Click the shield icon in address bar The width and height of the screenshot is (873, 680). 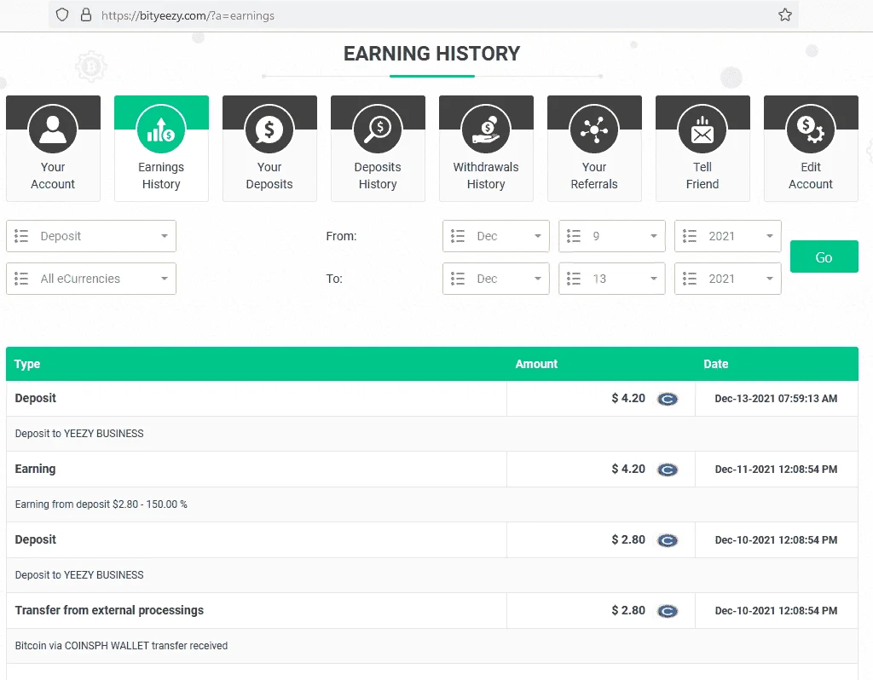tap(62, 15)
